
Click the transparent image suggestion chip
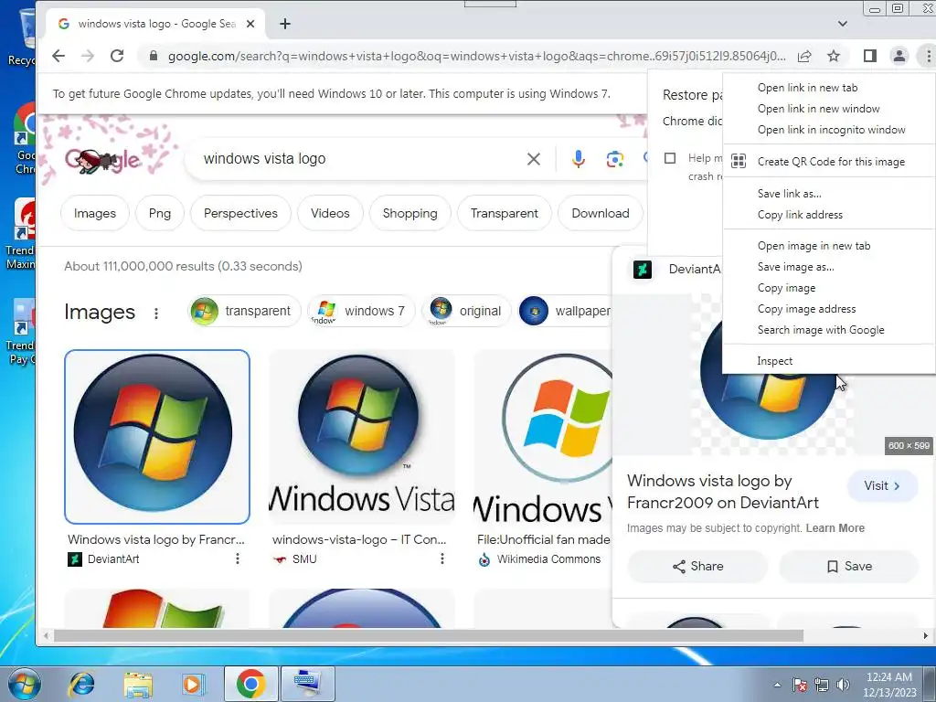coord(244,311)
